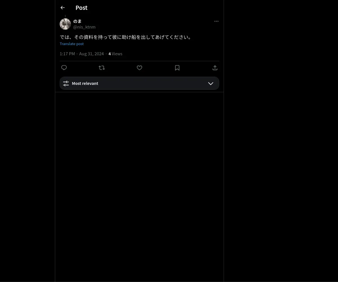Image resolution: width=338 pixels, height=282 pixels.
Task: Click the Japanese post text body
Action: [x=126, y=37]
